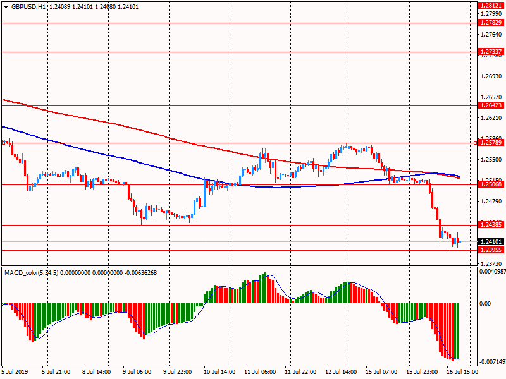Click the 5 Jul 2019 time label
Screen dimensions: 506x379
click(x=15, y=372)
